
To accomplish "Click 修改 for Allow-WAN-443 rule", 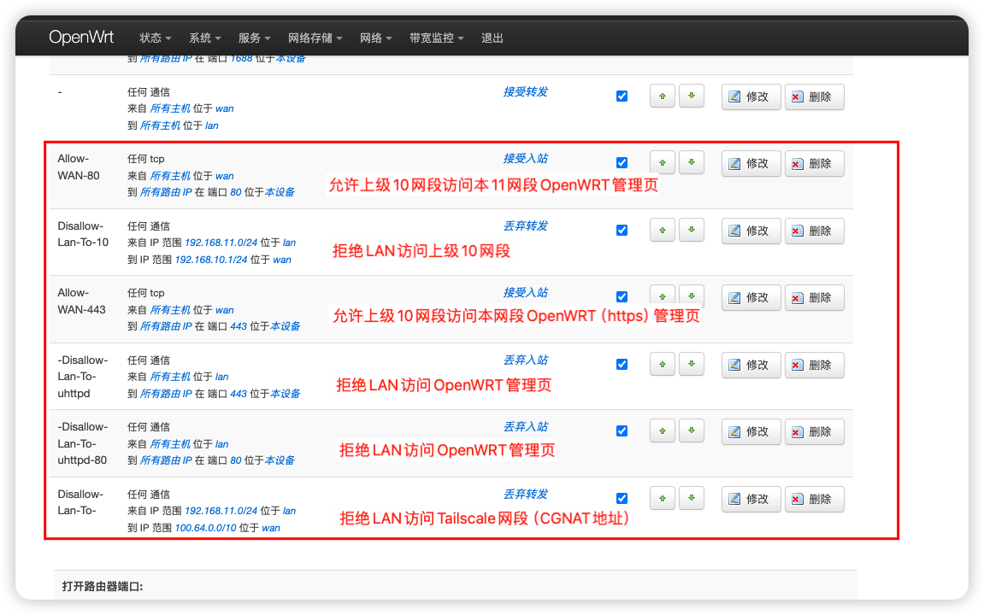I will tap(751, 297).
